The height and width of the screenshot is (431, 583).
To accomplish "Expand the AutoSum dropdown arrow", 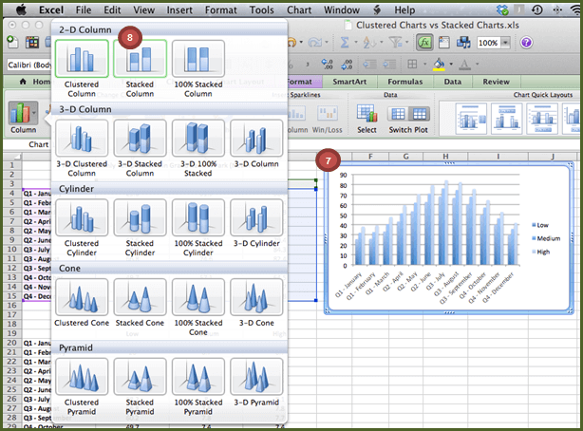I will click(x=356, y=42).
